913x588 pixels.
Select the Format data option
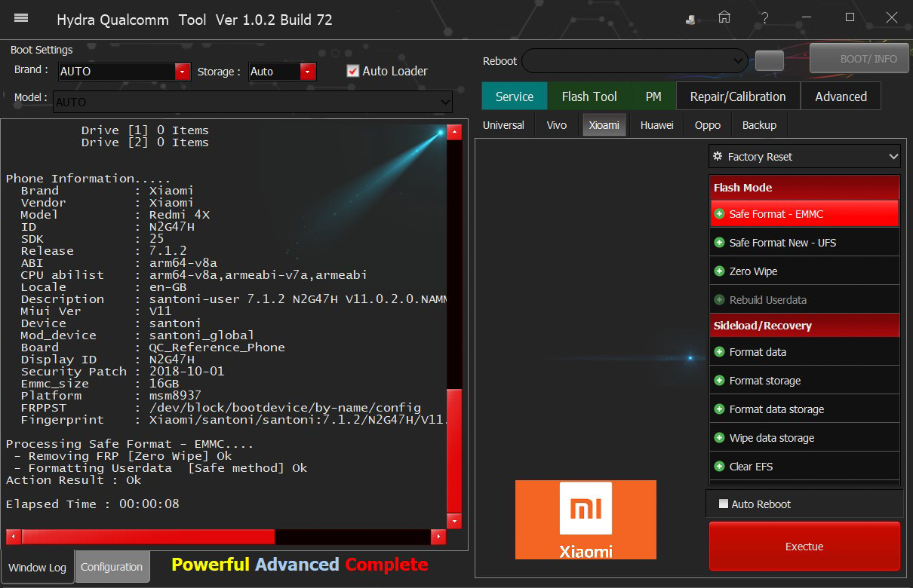point(804,352)
